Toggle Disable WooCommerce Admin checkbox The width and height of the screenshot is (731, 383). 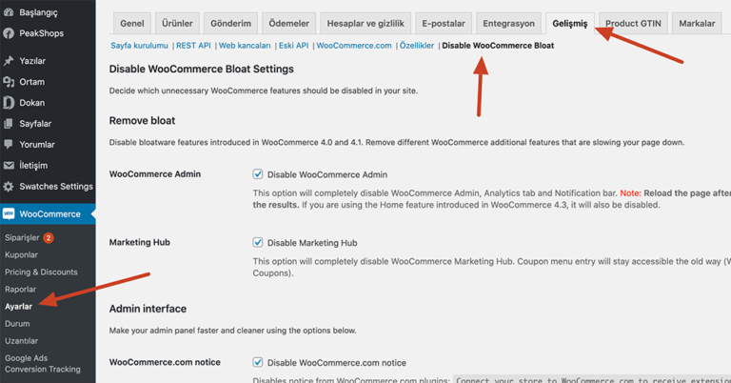click(258, 174)
